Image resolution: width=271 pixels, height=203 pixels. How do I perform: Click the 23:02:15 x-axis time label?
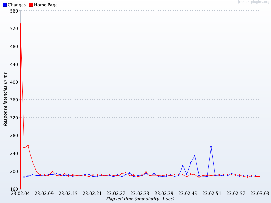click(x=68, y=193)
